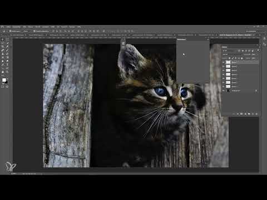Click lock icon on Background layer

coord(256,91)
